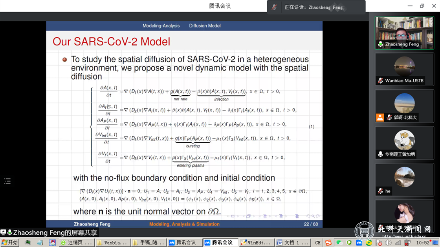Select the redo arrow in slide toolbar
Screen dimensions: 440x247
point(317,216)
